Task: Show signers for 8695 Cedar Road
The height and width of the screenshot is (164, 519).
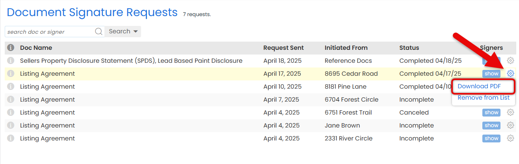Action: coord(491,74)
